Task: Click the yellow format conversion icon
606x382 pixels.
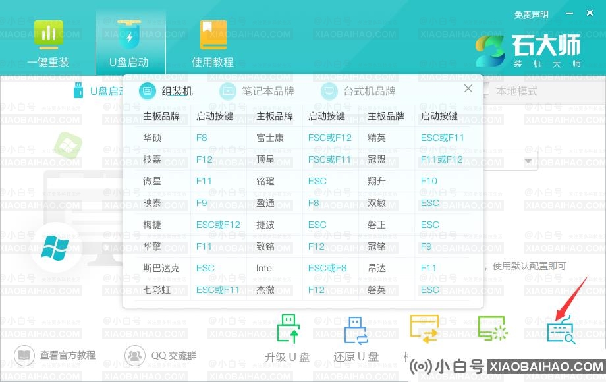Action: click(x=424, y=329)
